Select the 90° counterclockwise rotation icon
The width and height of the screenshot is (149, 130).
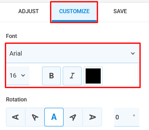(16, 117)
